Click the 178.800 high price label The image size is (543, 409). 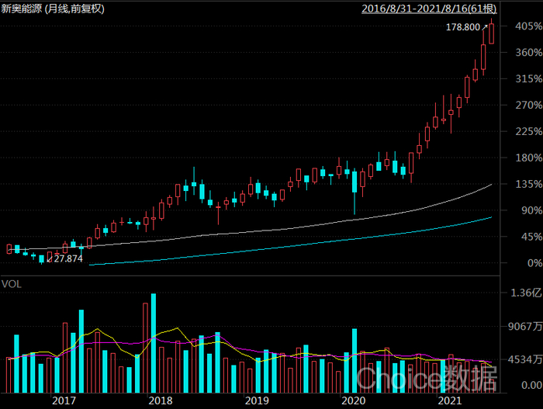click(x=462, y=27)
